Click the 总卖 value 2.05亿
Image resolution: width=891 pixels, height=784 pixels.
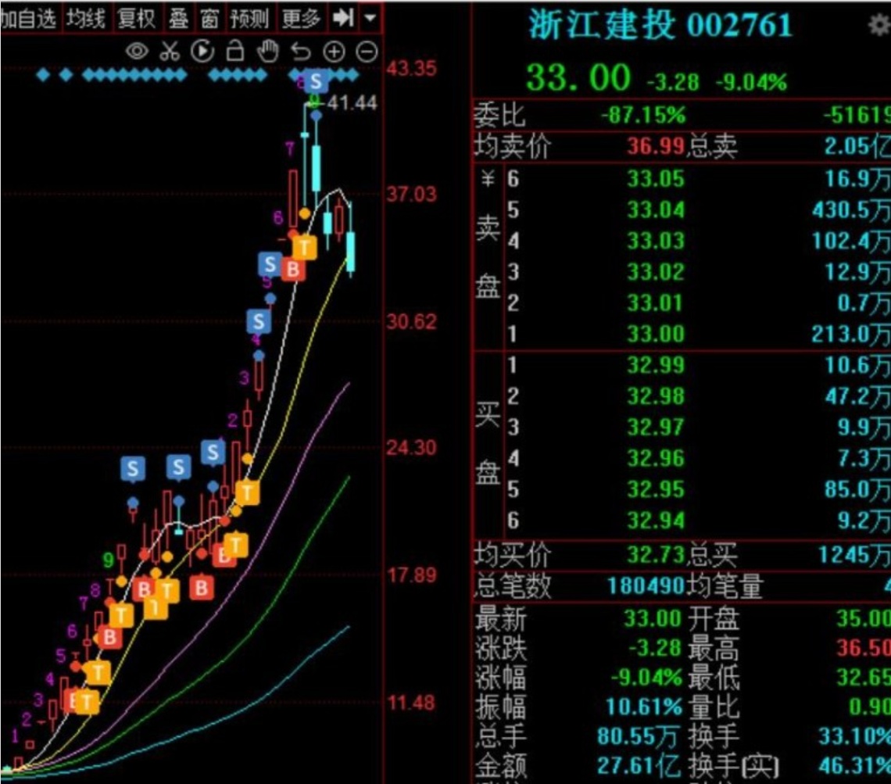click(857, 147)
